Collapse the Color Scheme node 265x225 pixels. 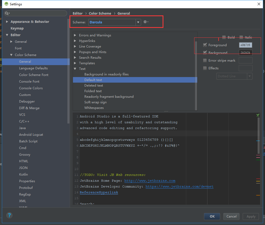[11, 55]
